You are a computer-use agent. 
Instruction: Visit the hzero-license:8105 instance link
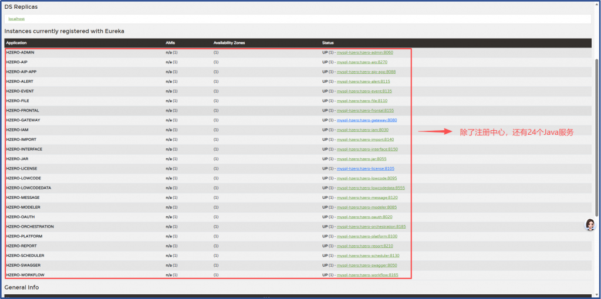pyautogui.click(x=365, y=169)
